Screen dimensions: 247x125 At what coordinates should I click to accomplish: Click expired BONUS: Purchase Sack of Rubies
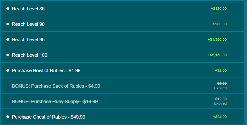click(56, 86)
